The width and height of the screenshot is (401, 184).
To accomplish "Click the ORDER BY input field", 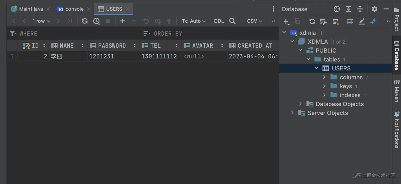I will [210, 34].
